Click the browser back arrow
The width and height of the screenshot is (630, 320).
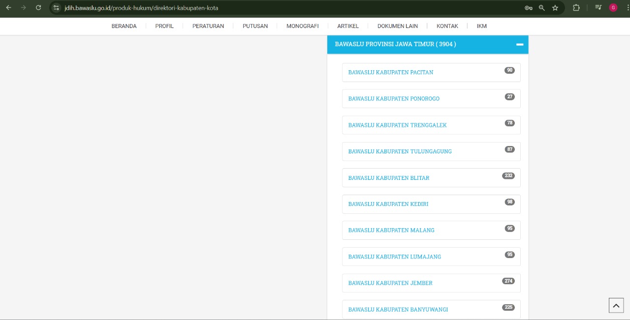pos(8,8)
